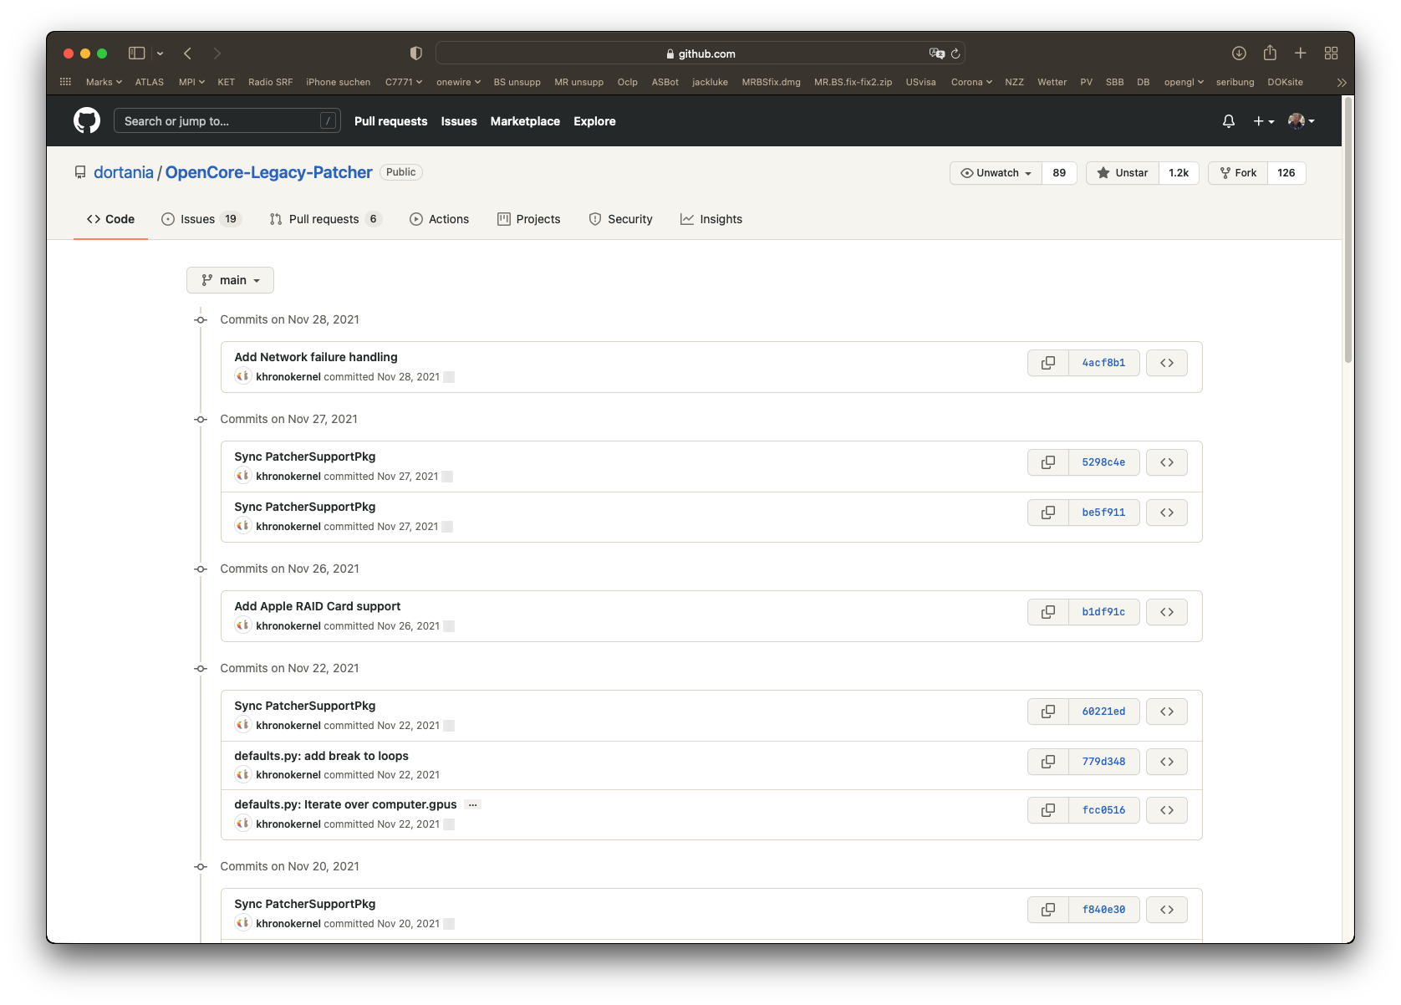The image size is (1401, 1005).
Task: Open Corona bookmarks folder
Action: click(x=971, y=82)
